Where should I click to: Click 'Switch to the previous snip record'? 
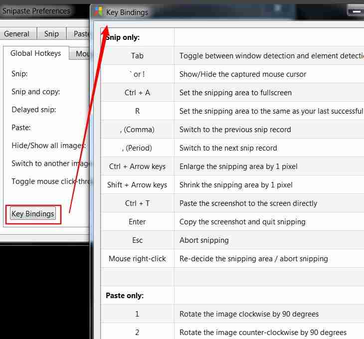[x=235, y=130]
